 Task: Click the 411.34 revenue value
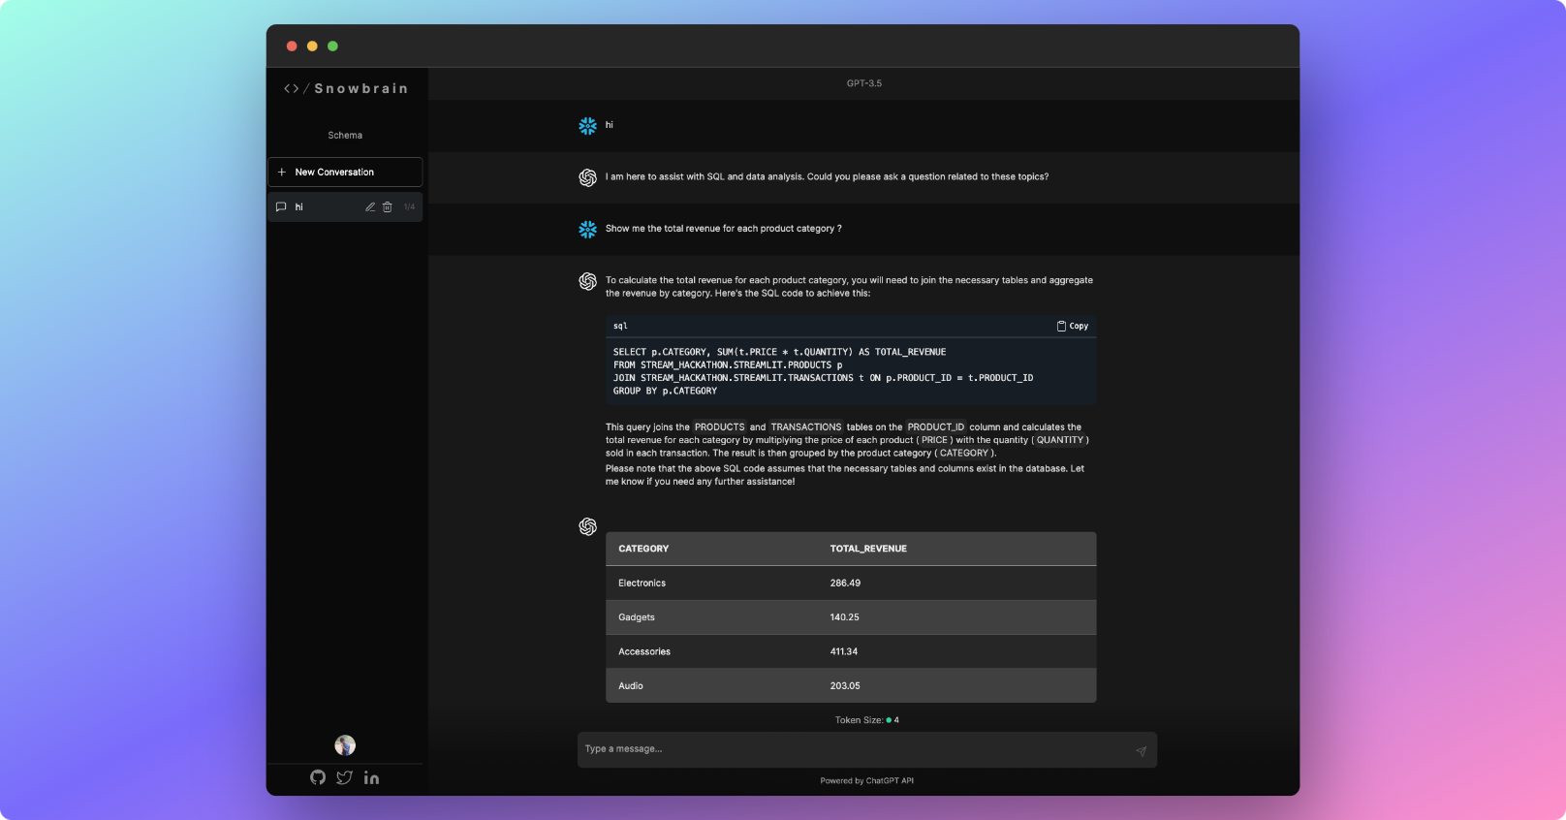click(843, 651)
